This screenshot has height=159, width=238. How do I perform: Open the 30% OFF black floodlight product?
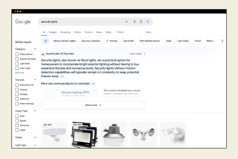click(x=84, y=134)
